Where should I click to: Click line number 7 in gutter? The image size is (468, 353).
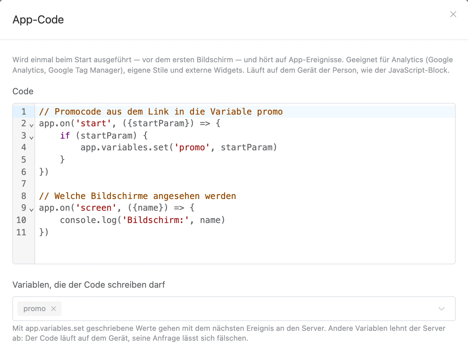click(24, 184)
